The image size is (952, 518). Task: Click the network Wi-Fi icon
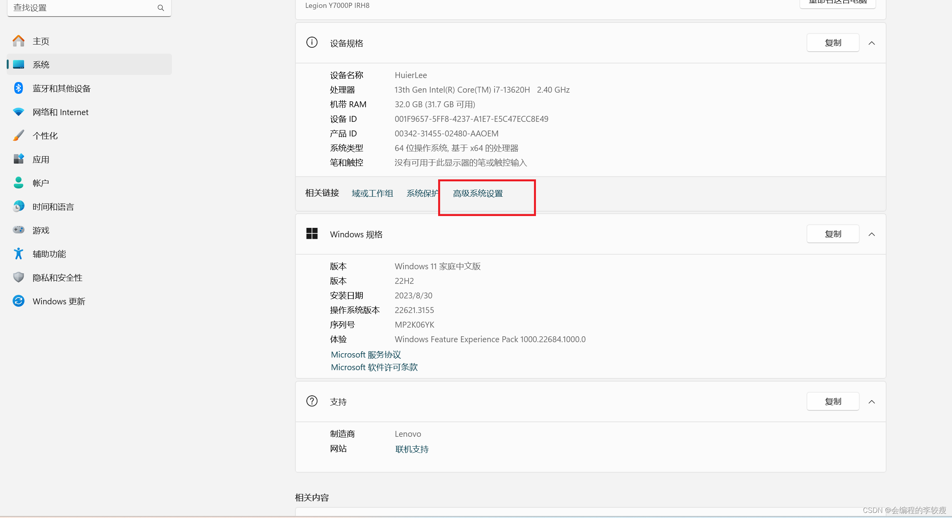tap(19, 112)
